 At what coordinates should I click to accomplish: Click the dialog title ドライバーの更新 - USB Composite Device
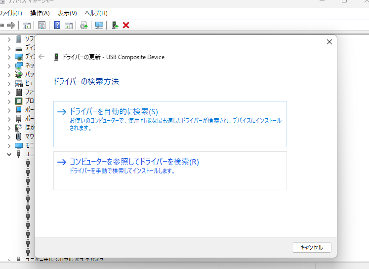[x=113, y=57]
